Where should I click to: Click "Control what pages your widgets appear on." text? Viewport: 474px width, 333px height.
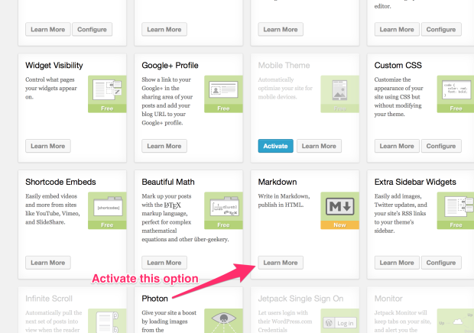pyautogui.click(x=51, y=88)
